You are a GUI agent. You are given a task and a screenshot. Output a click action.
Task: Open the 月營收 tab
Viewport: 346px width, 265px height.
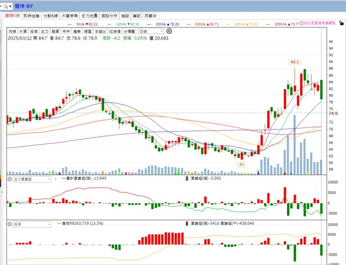[x=151, y=16]
